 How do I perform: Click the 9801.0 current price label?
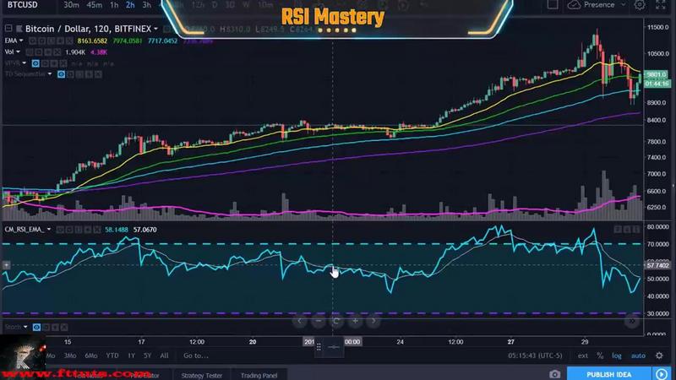point(657,74)
